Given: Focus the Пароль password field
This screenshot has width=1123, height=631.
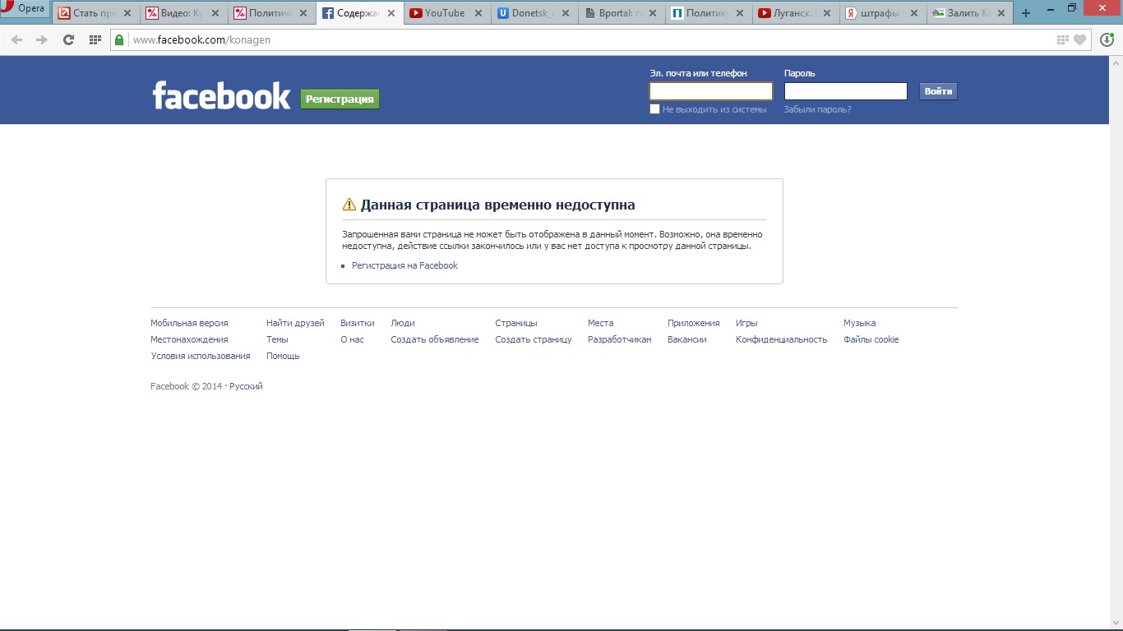Looking at the screenshot, I should click(x=846, y=91).
